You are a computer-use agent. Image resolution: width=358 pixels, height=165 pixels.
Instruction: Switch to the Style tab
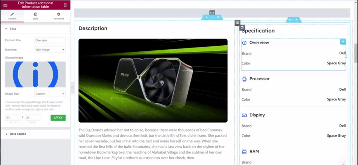(35, 16)
